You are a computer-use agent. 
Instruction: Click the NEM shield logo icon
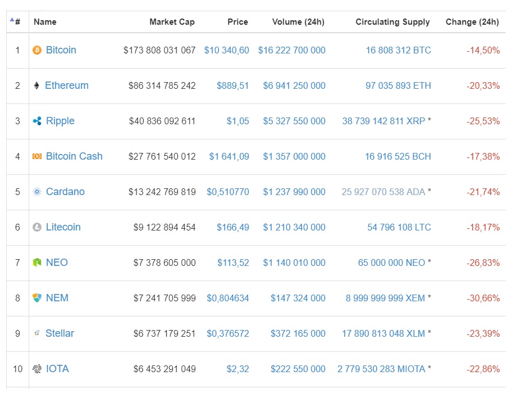pos(37,298)
